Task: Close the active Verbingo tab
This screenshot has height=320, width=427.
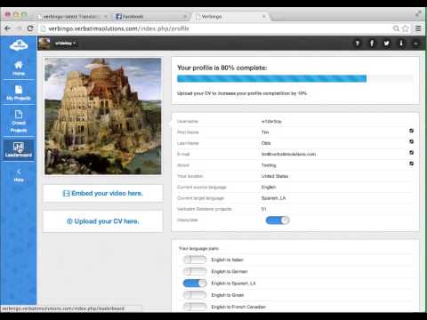Action: pyautogui.click(x=264, y=16)
